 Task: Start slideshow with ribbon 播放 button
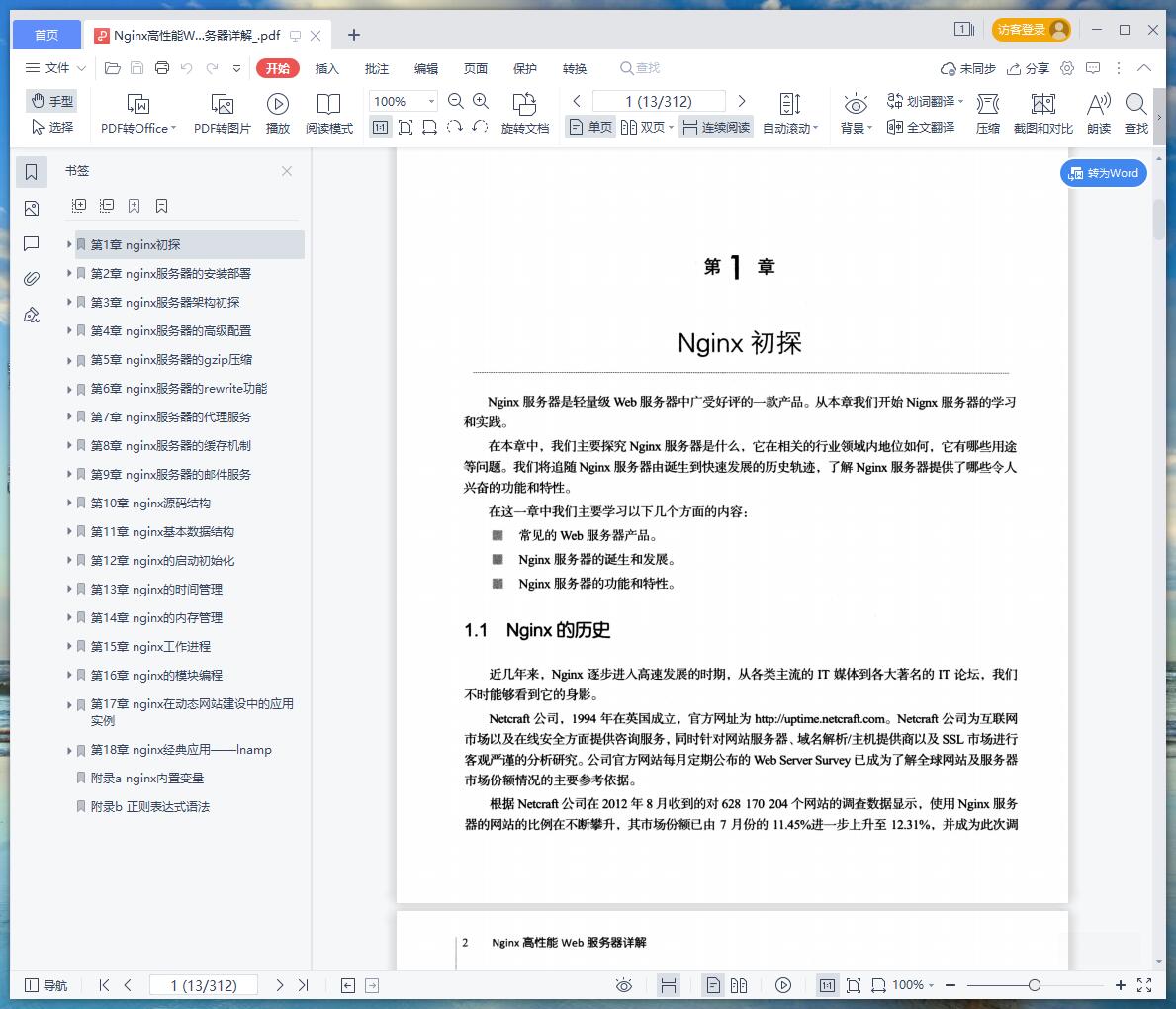click(278, 114)
